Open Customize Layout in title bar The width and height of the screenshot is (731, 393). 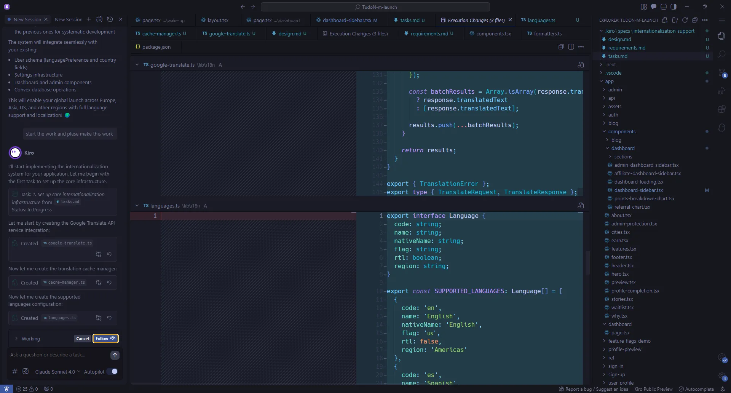pyautogui.click(x=644, y=7)
